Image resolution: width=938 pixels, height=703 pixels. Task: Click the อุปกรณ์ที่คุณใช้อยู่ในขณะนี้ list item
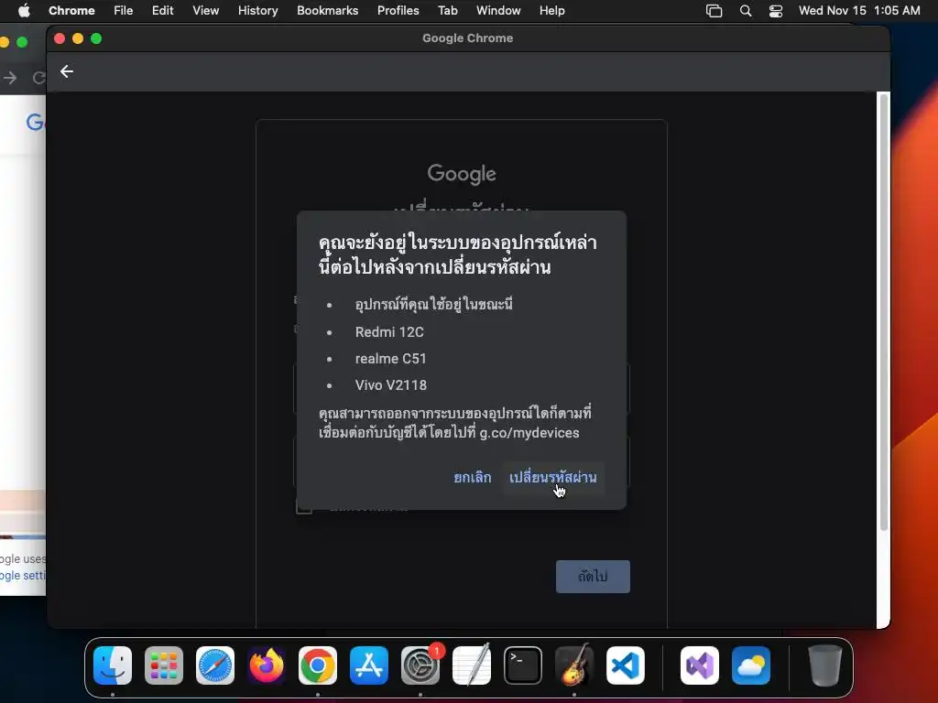(x=433, y=304)
